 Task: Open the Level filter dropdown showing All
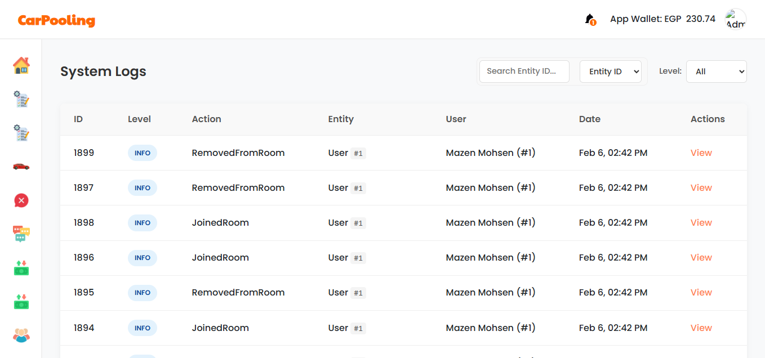[716, 71]
